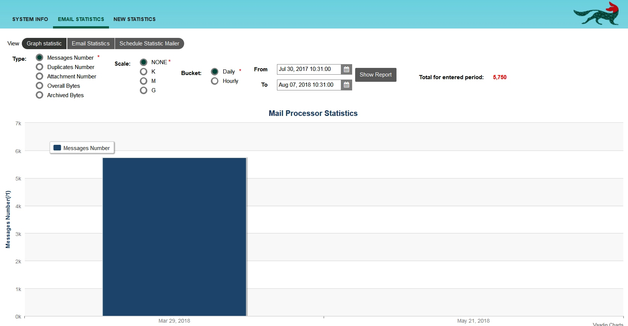Screen dimensions: 628x326
Task: Click the fox logo in the header
Action: point(596,14)
